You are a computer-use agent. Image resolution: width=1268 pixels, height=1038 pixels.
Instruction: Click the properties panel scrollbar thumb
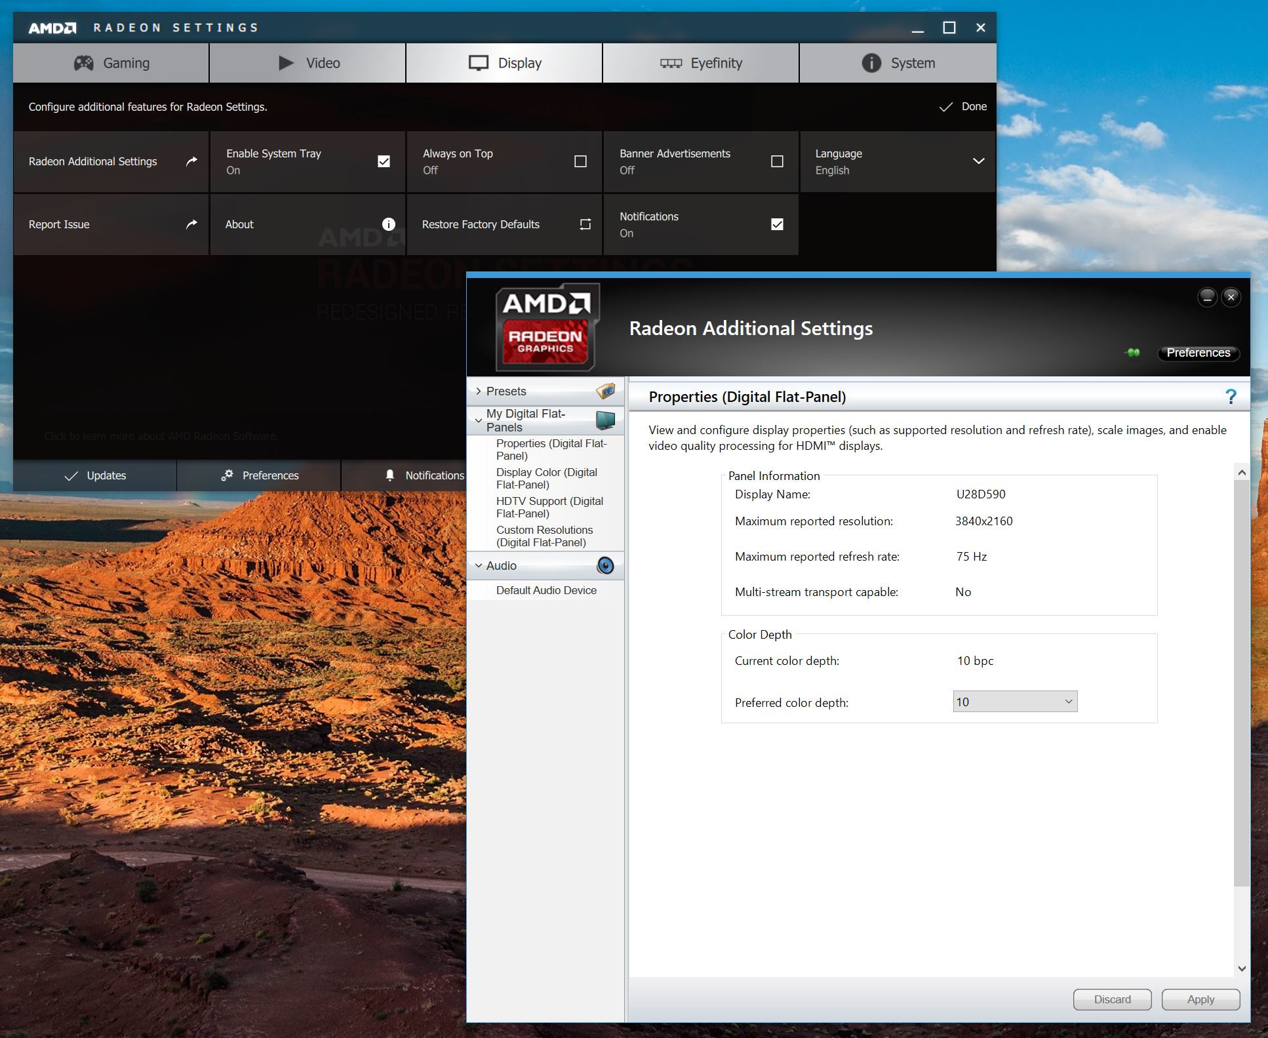(x=1241, y=683)
